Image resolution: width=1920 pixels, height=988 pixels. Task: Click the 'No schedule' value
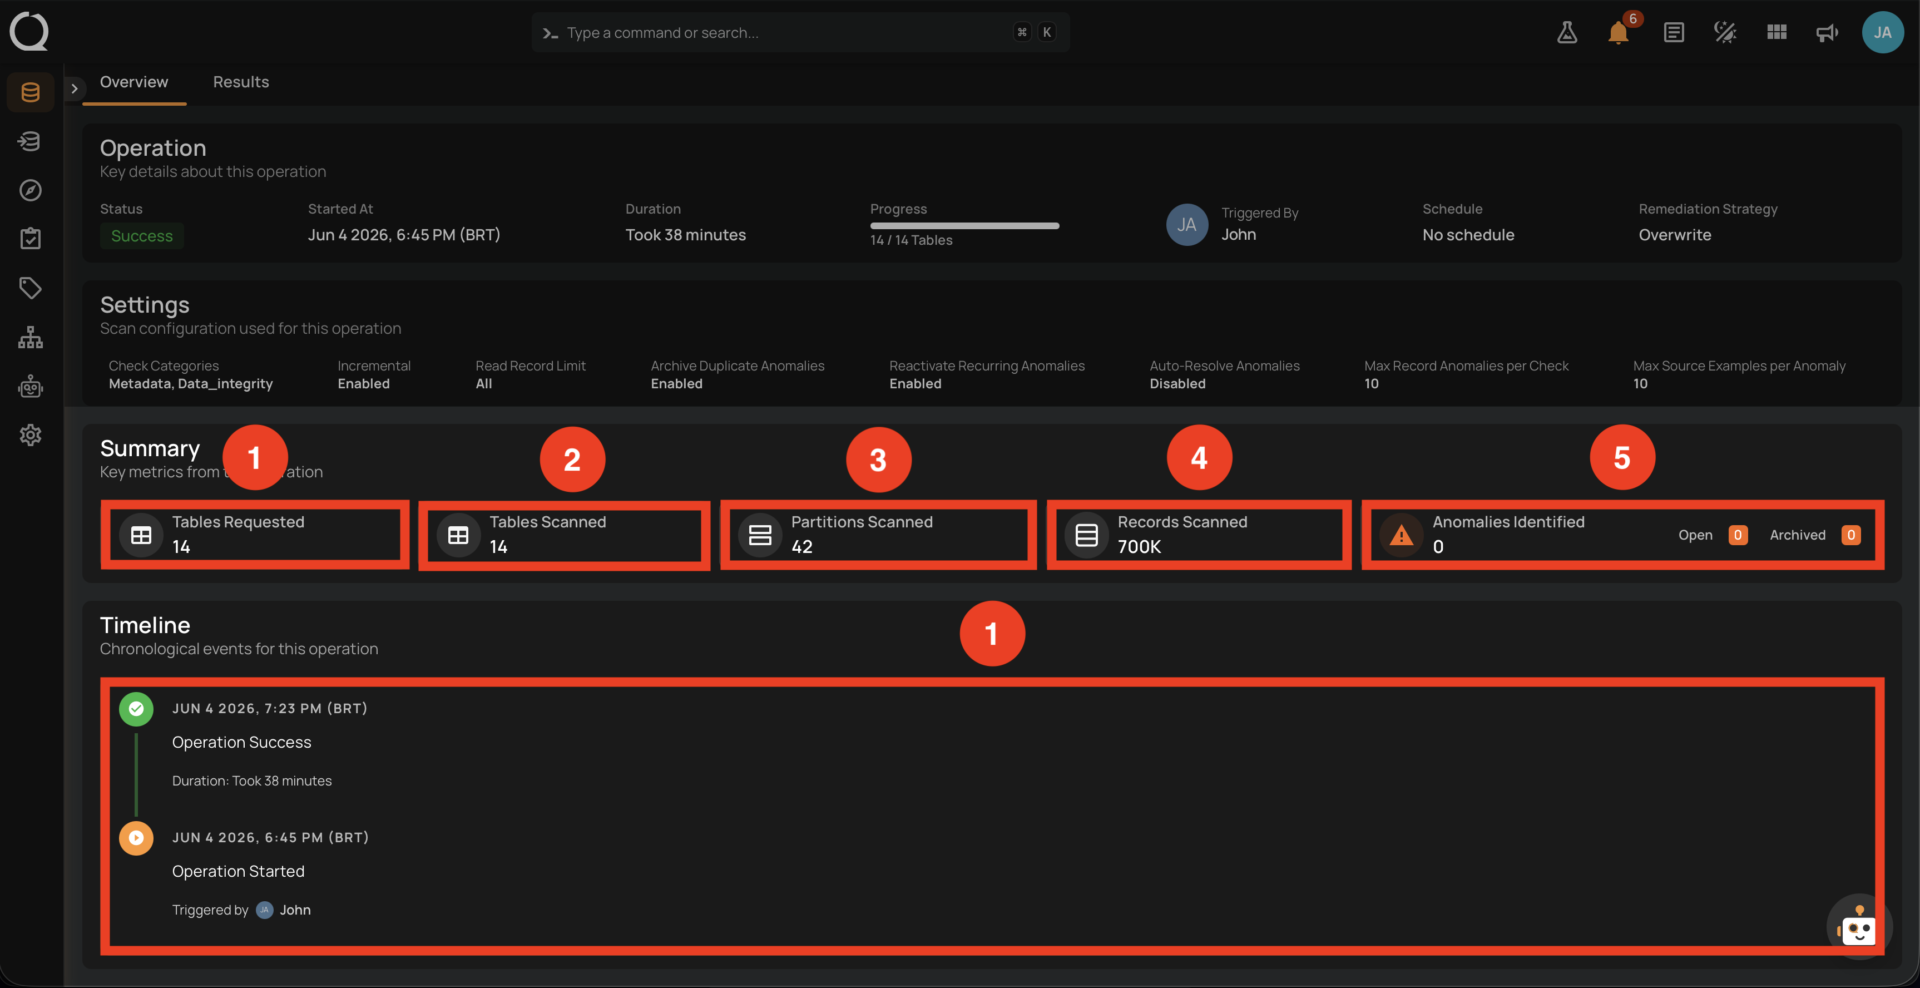[x=1468, y=235]
